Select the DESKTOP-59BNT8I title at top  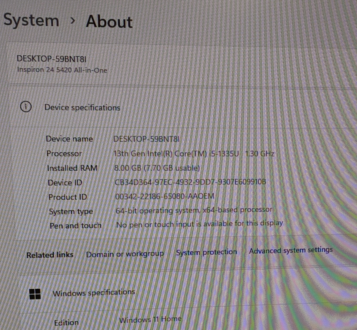(52, 59)
